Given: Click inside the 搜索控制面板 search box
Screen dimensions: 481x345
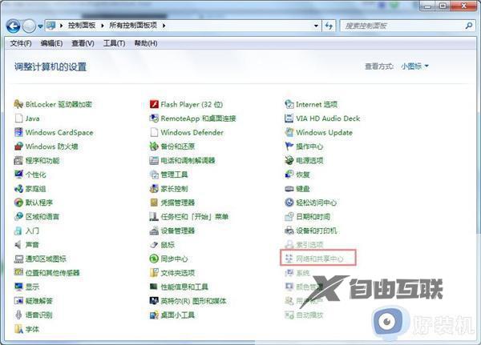Looking at the screenshot, I should pos(402,26).
